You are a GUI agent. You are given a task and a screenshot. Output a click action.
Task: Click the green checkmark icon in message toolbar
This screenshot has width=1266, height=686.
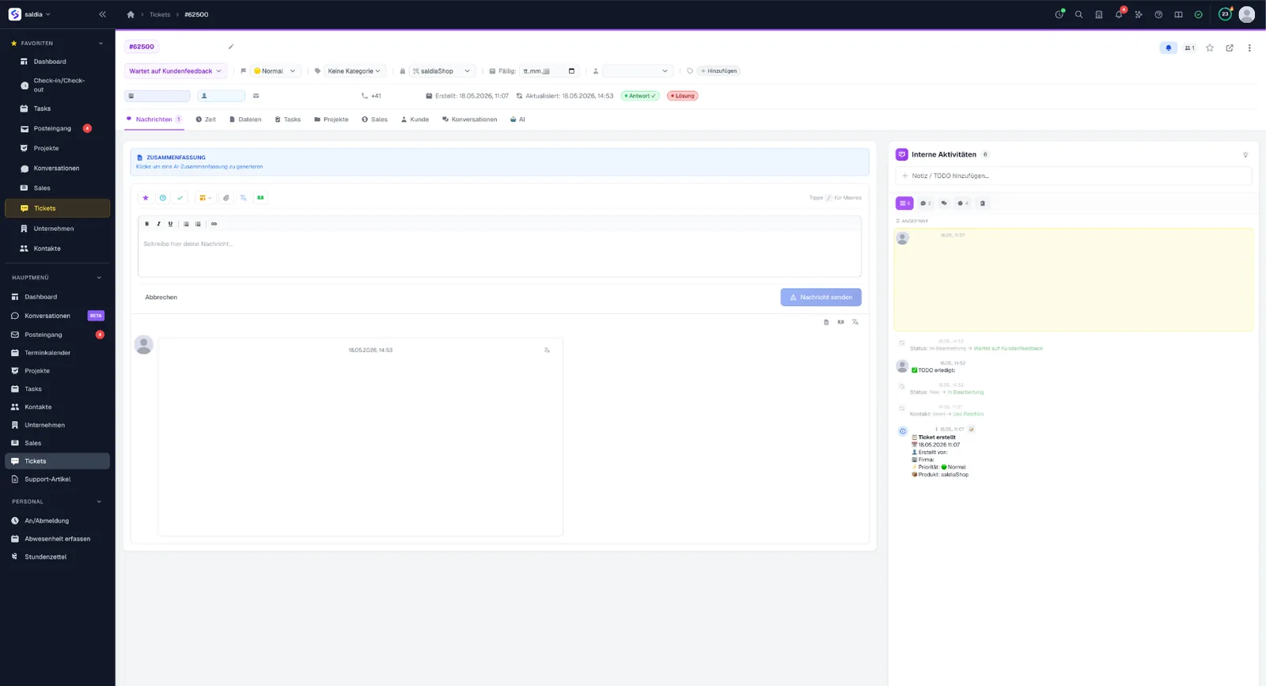(x=180, y=198)
